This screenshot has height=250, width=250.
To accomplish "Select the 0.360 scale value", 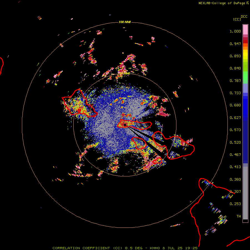I will pyautogui.click(x=235, y=179).
